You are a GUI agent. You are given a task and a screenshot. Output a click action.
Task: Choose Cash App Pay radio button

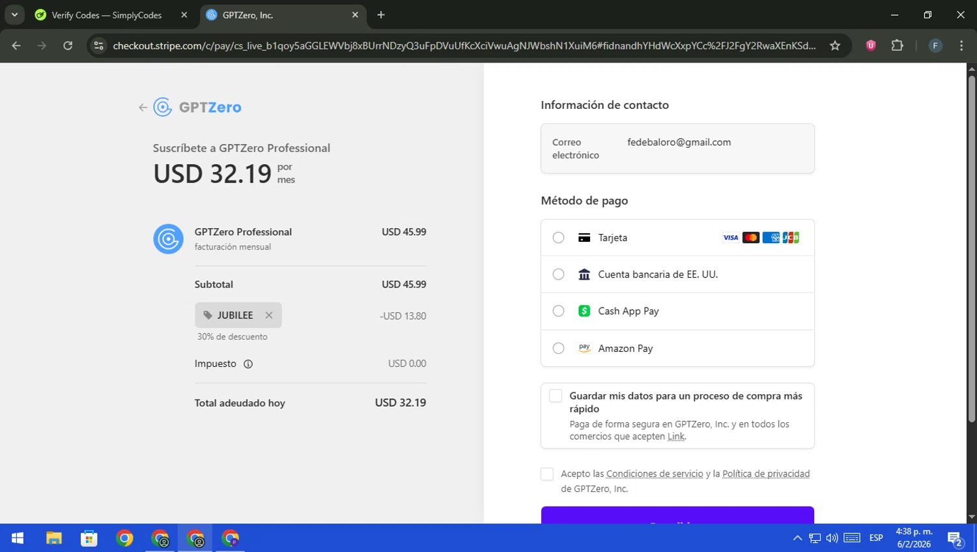558,311
